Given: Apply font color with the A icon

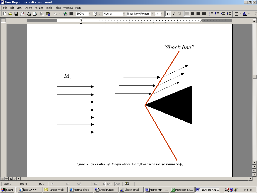Looking at the screenshot, I should point(244,14).
